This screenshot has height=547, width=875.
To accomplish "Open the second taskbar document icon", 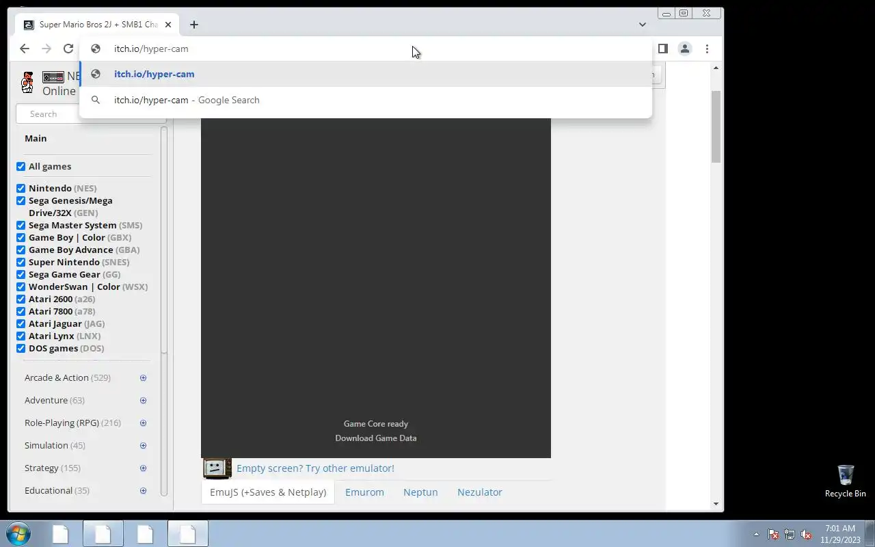I will pos(103,533).
